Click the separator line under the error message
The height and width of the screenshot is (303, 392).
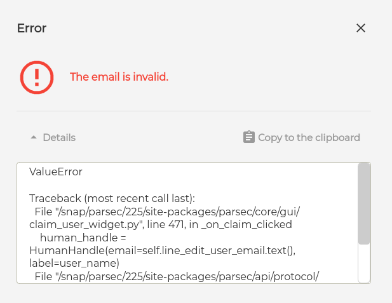[194, 111]
